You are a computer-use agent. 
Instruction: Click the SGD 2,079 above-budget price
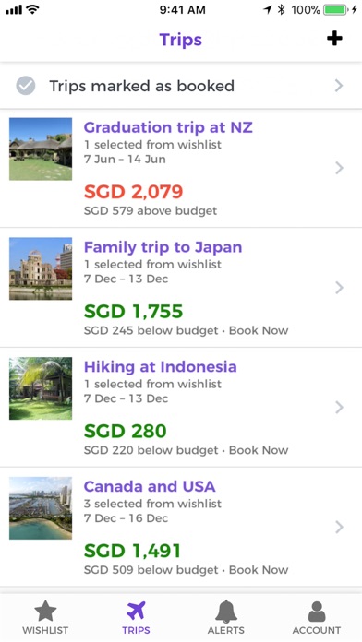click(133, 192)
